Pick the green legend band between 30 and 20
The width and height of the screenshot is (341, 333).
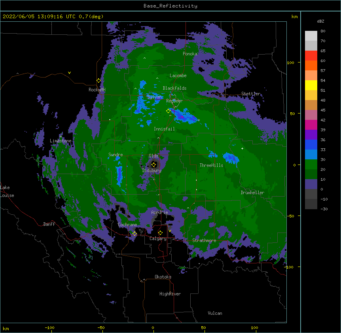point(311,165)
